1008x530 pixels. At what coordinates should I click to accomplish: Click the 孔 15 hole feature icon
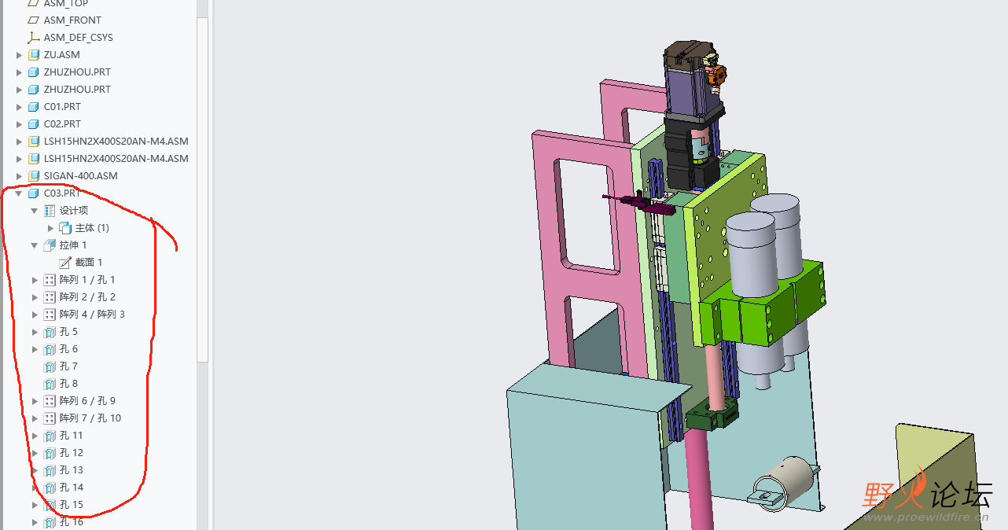tap(50, 505)
